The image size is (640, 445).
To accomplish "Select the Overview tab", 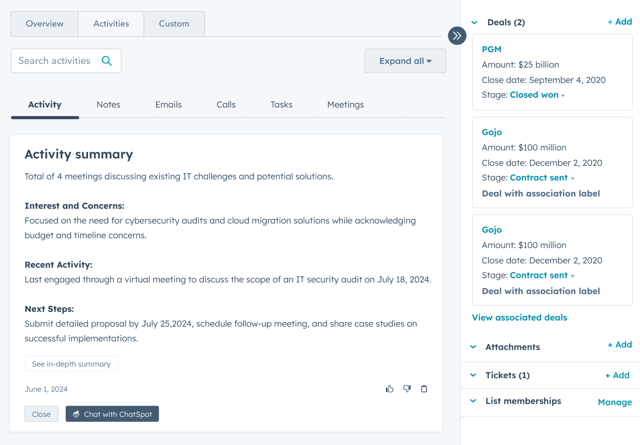I will coord(44,24).
